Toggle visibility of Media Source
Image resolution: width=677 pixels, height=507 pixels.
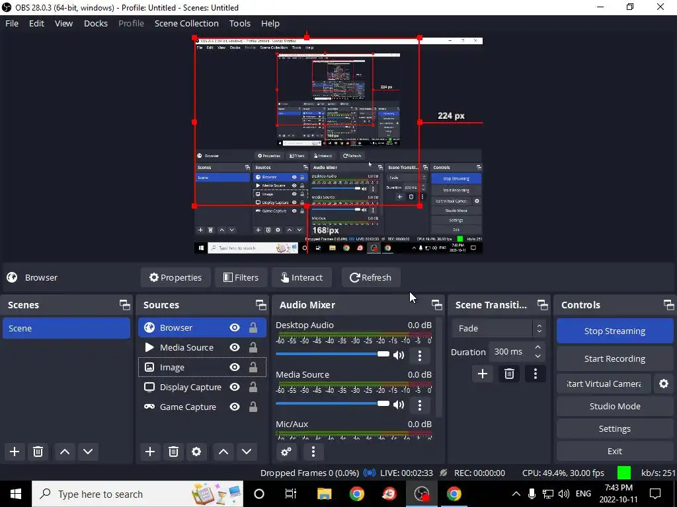pyautogui.click(x=235, y=347)
